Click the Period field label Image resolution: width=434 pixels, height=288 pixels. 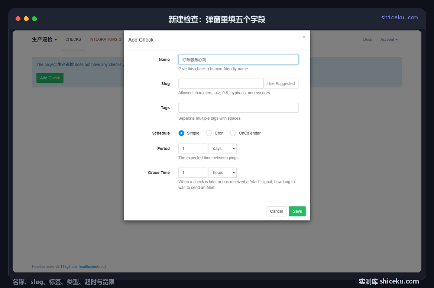[x=163, y=149]
